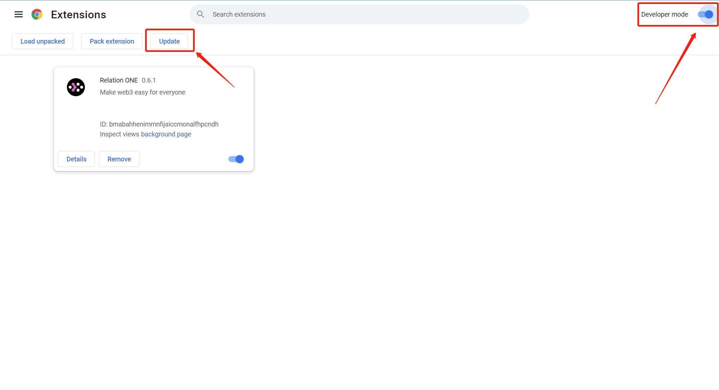Click the Relation ONE extension icon
Screen dimensions: 719x390
[76, 87]
